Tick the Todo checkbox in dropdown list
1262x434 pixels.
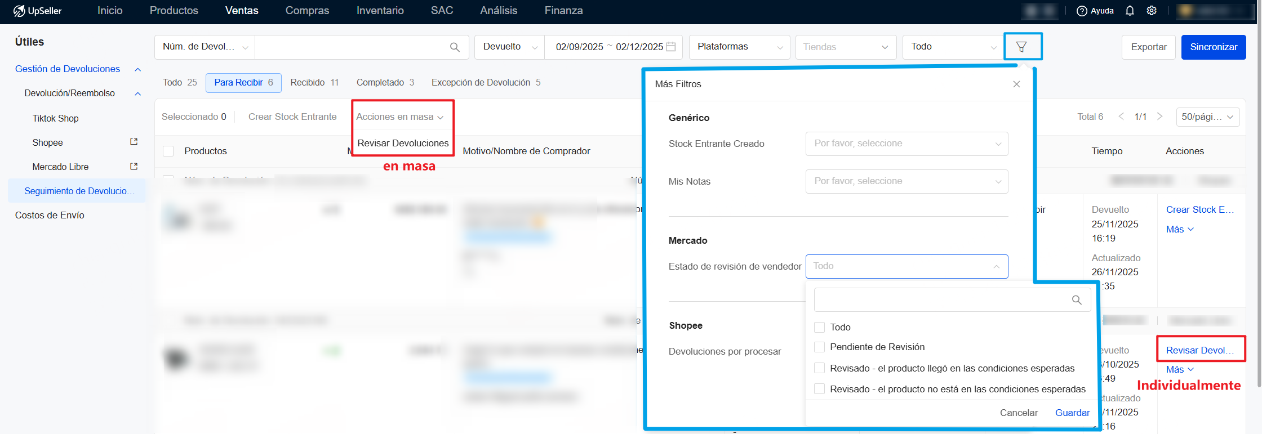click(x=820, y=327)
